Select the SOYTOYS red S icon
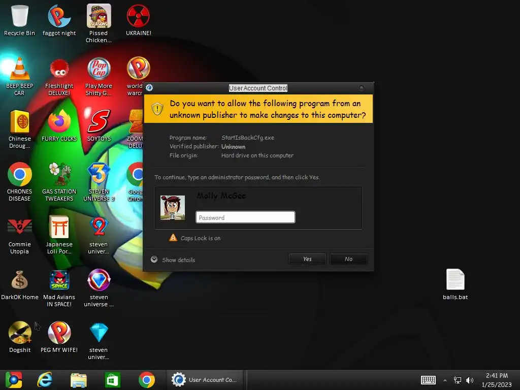 click(99, 126)
